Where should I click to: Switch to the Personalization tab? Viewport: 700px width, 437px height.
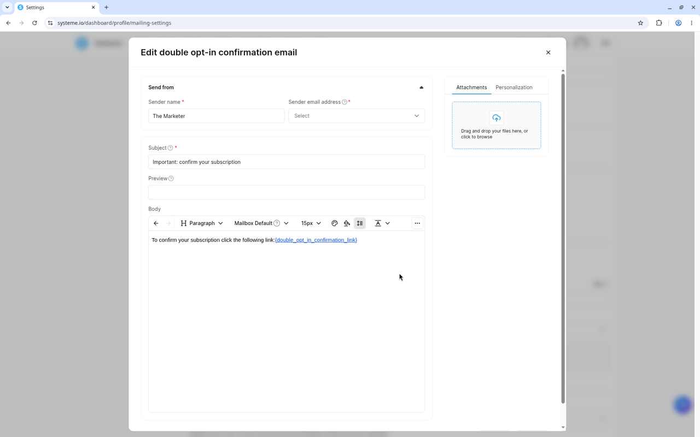(514, 87)
